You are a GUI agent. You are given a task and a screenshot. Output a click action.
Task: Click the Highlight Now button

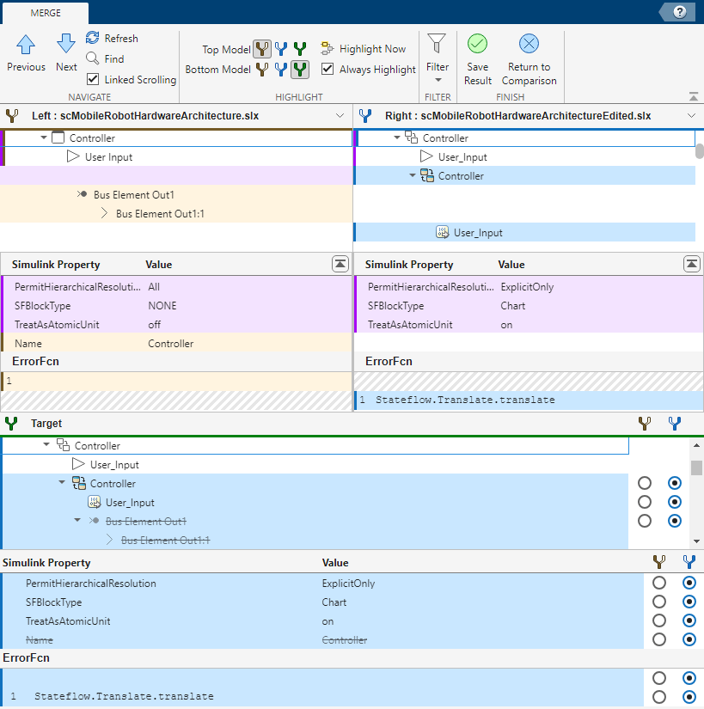[x=363, y=48]
